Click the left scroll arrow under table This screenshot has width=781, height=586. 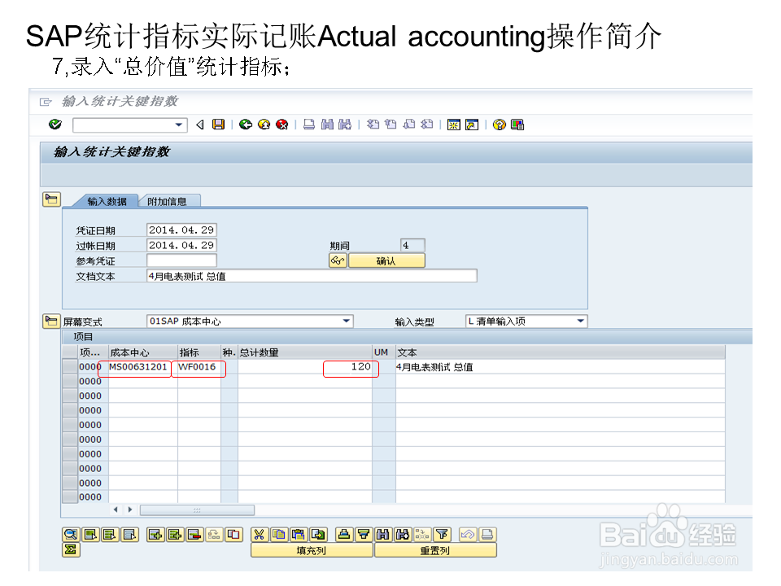tap(116, 509)
